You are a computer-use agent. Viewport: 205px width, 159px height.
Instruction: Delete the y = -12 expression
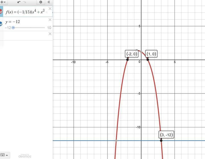coord(50,20)
